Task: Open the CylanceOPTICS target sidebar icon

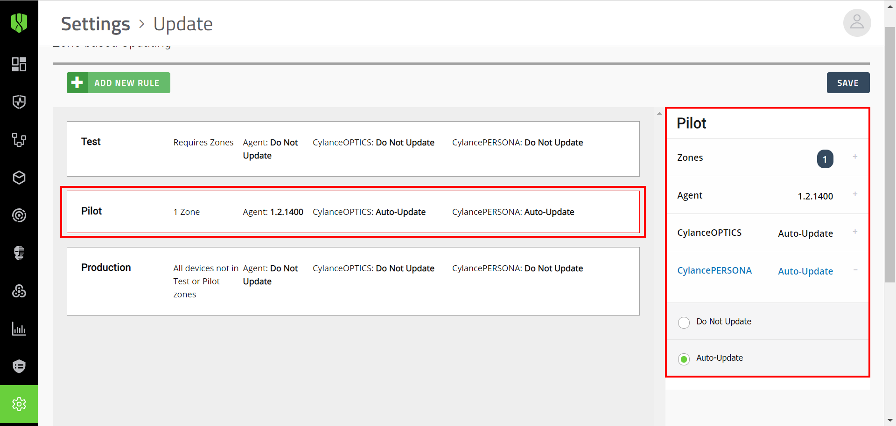Action: [x=19, y=215]
